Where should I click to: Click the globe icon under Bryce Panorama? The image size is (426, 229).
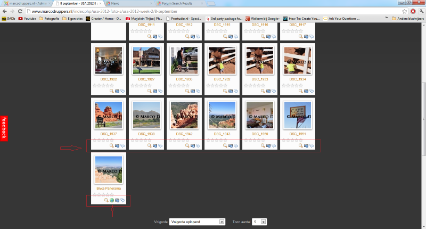click(111, 200)
